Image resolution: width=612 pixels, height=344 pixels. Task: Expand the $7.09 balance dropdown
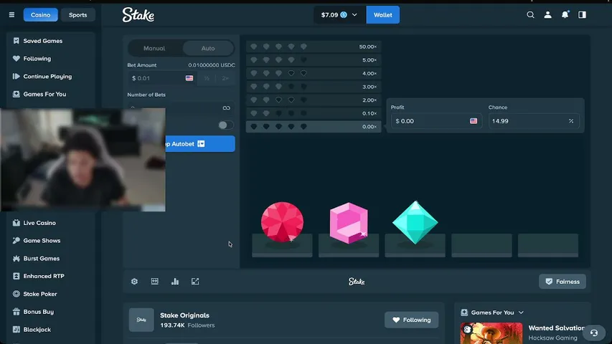tap(339, 15)
